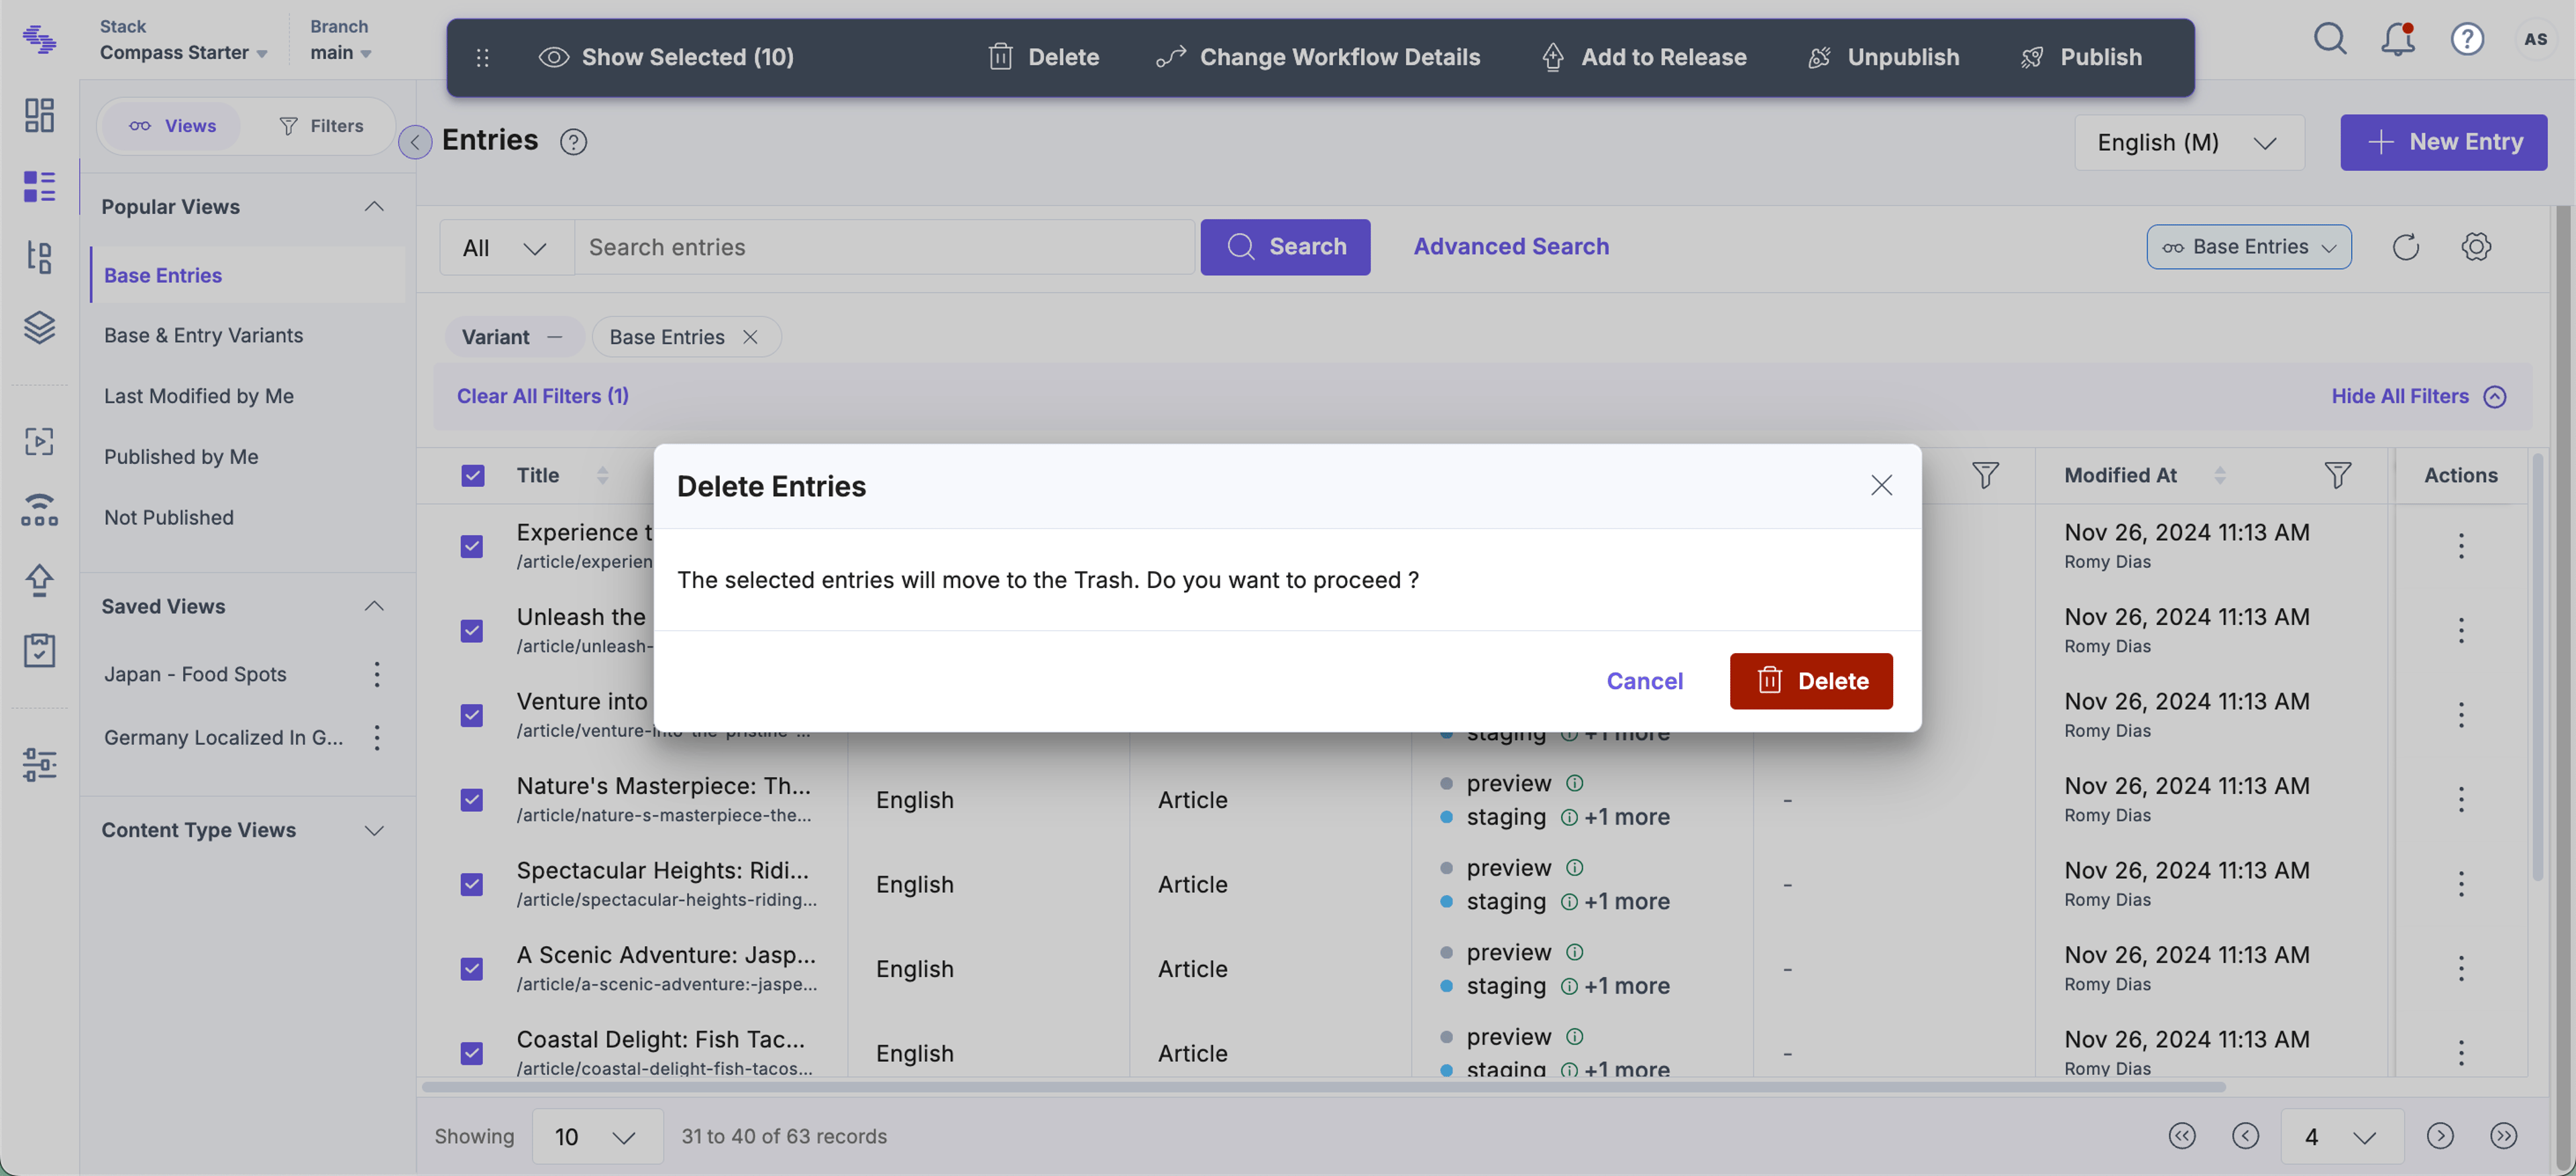Collapse the views side panel arrow

click(x=415, y=142)
